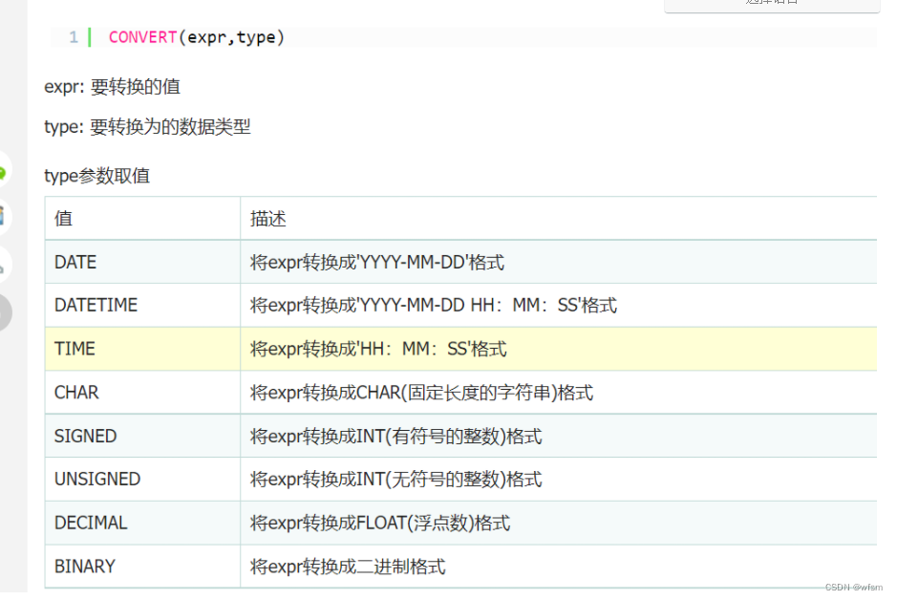Click the CHAR table cell
Image resolution: width=897 pixels, height=600 pixels.
pos(142,393)
